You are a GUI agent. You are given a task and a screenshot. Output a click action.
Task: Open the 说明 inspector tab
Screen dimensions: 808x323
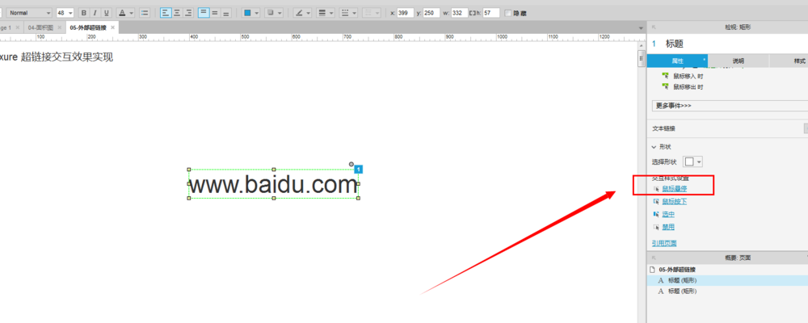(739, 61)
